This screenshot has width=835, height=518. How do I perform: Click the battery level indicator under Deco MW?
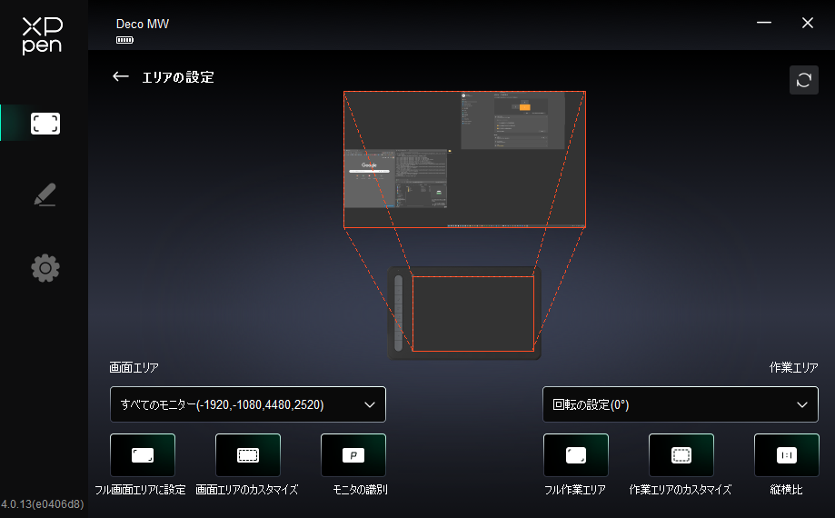click(x=124, y=41)
